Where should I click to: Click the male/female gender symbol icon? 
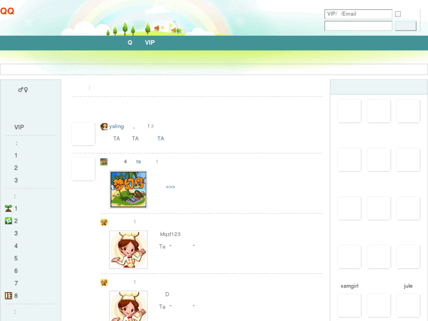point(23,90)
